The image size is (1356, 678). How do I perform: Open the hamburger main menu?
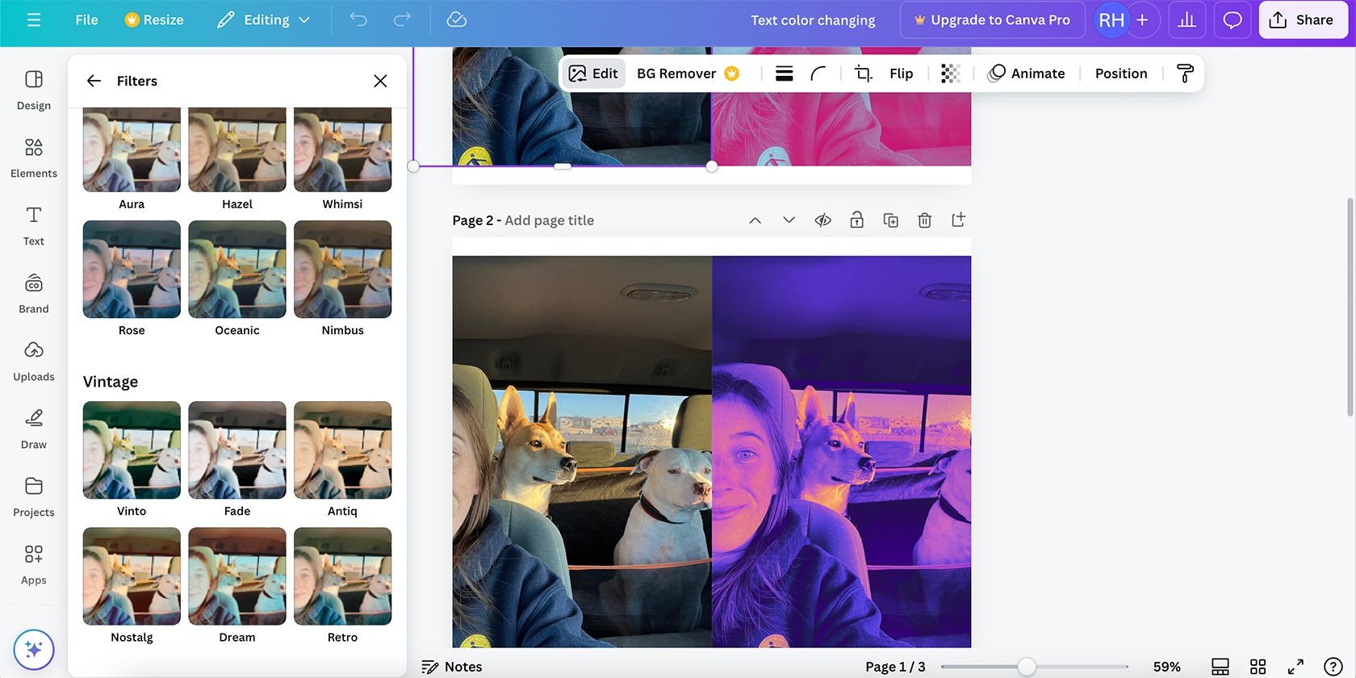[34, 20]
